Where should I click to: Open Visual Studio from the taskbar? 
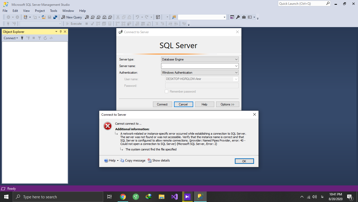coord(174,197)
